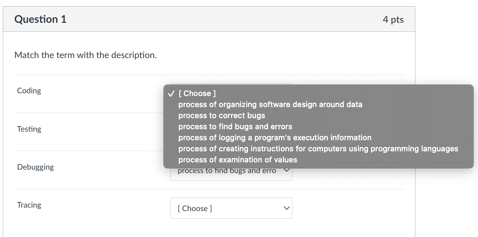The image size is (478, 237).
Task: Pick "process to find bugs and errors" in list
Action: click(x=235, y=127)
